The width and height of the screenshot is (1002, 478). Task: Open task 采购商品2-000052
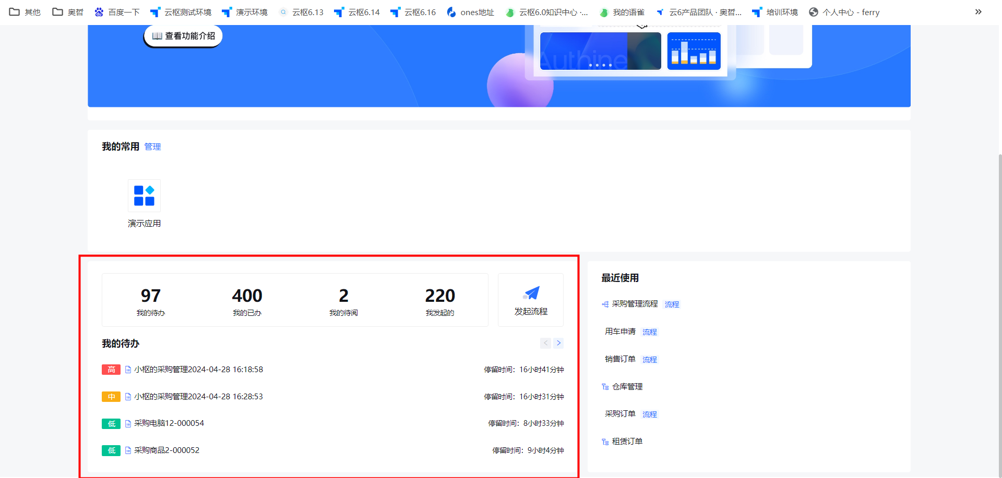(x=166, y=450)
